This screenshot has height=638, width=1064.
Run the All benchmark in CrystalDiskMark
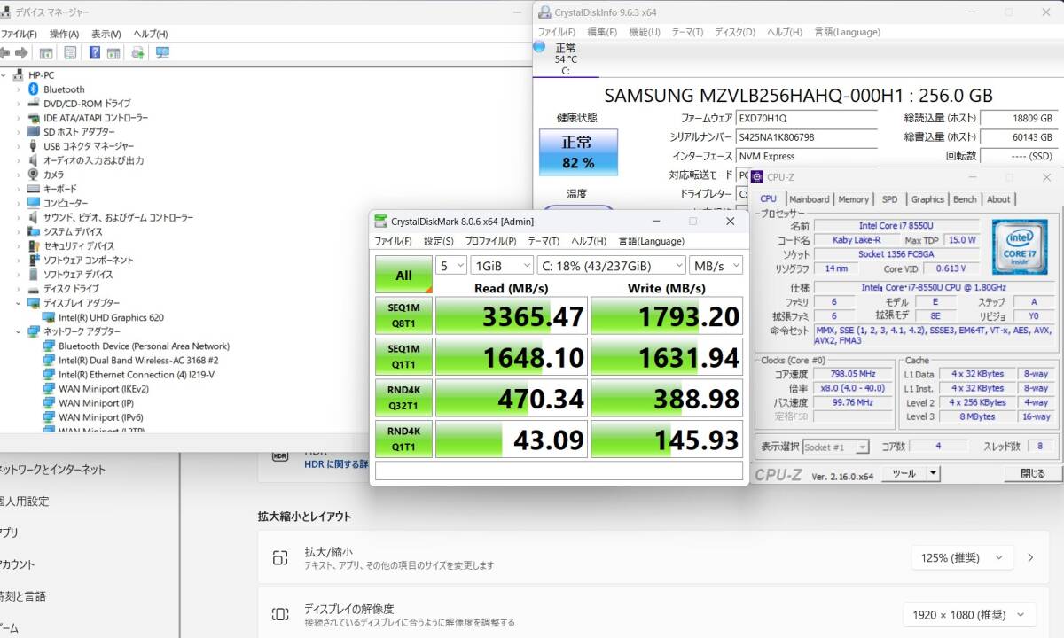pos(403,275)
